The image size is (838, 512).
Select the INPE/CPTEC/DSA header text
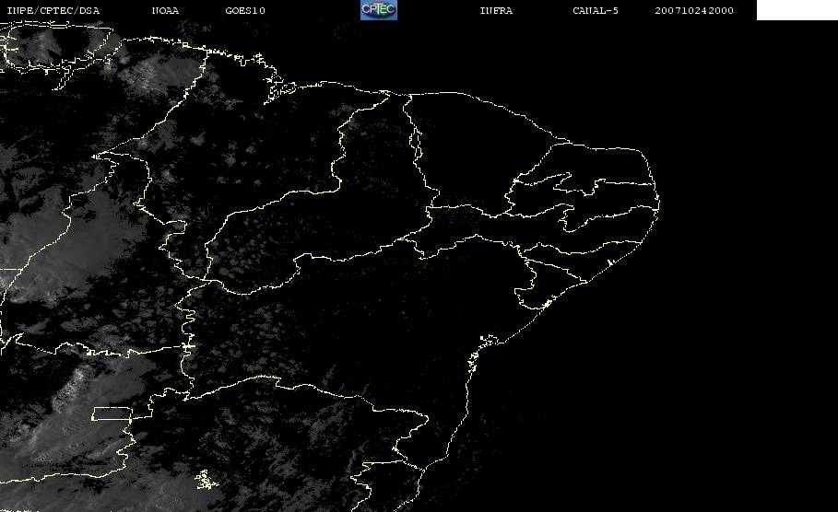pos(53,11)
